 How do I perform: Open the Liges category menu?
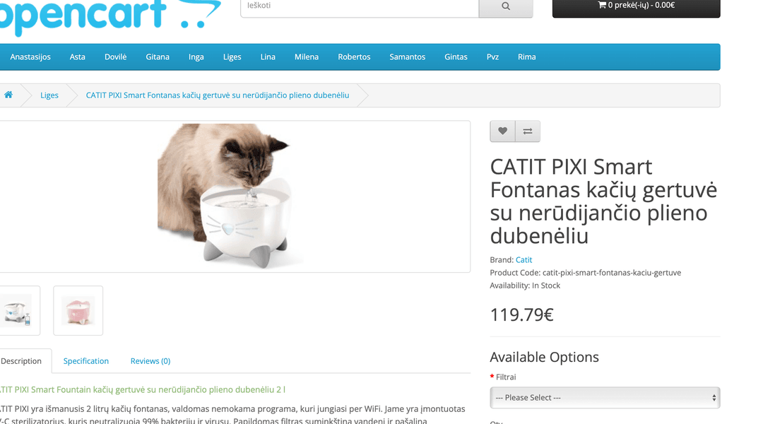click(x=232, y=57)
